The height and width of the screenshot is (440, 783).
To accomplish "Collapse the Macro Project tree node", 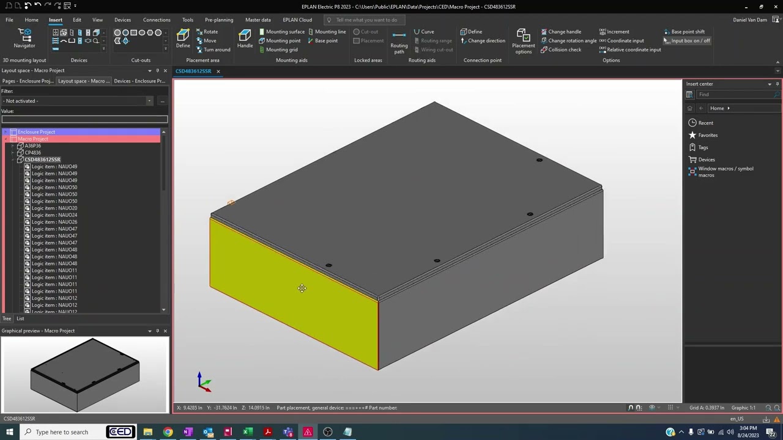I will 6,139.
